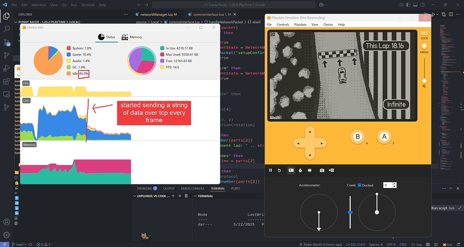Switch to the Memory tab in Device Info
Image resolution: width=464 pixels, height=247 pixels.
[132, 37]
